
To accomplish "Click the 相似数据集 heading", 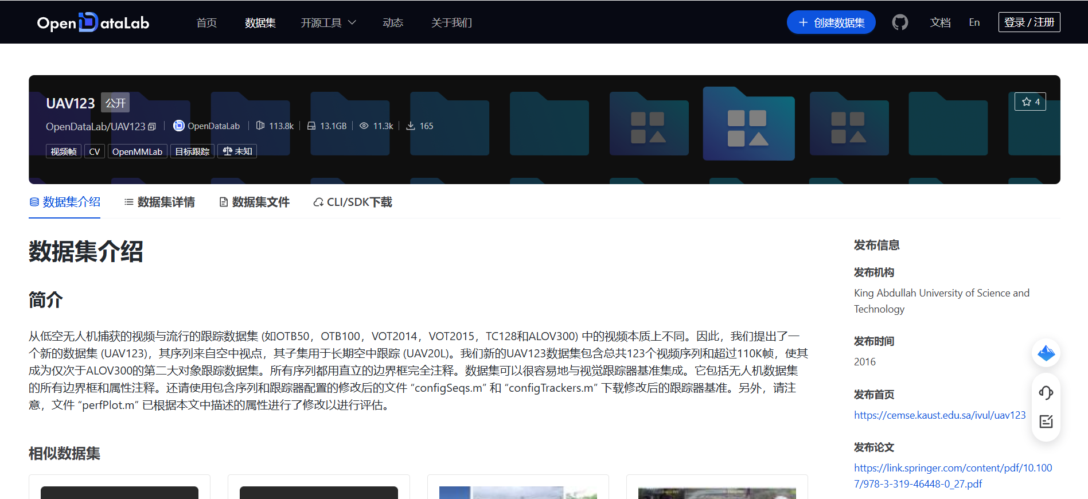I will click(64, 454).
